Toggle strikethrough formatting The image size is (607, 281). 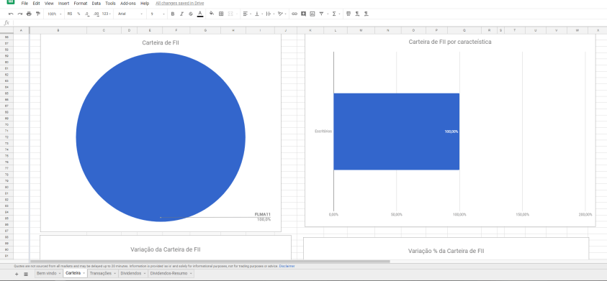point(191,14)
